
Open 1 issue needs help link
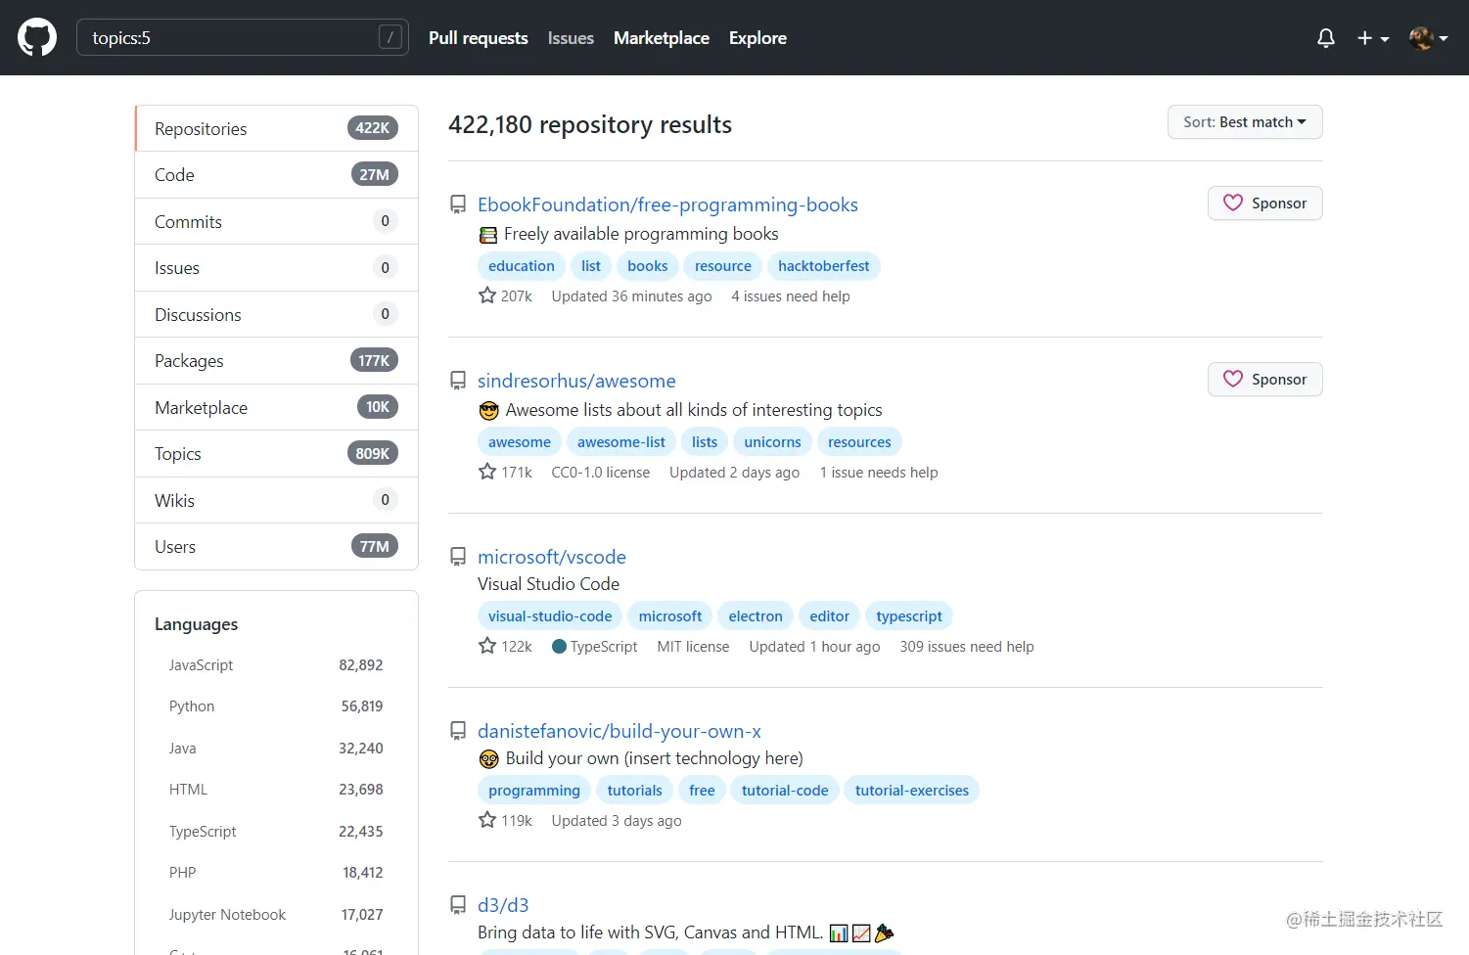tap(879, 473)
